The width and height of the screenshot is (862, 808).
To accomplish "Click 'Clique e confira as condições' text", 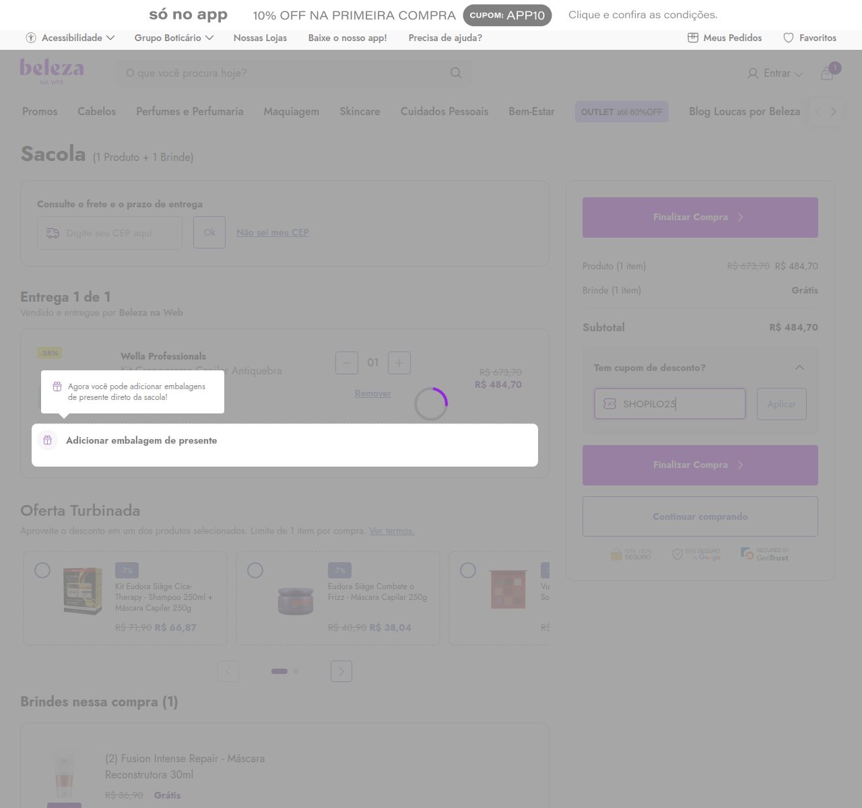I will pyautogui.click(x=643, y=15).
